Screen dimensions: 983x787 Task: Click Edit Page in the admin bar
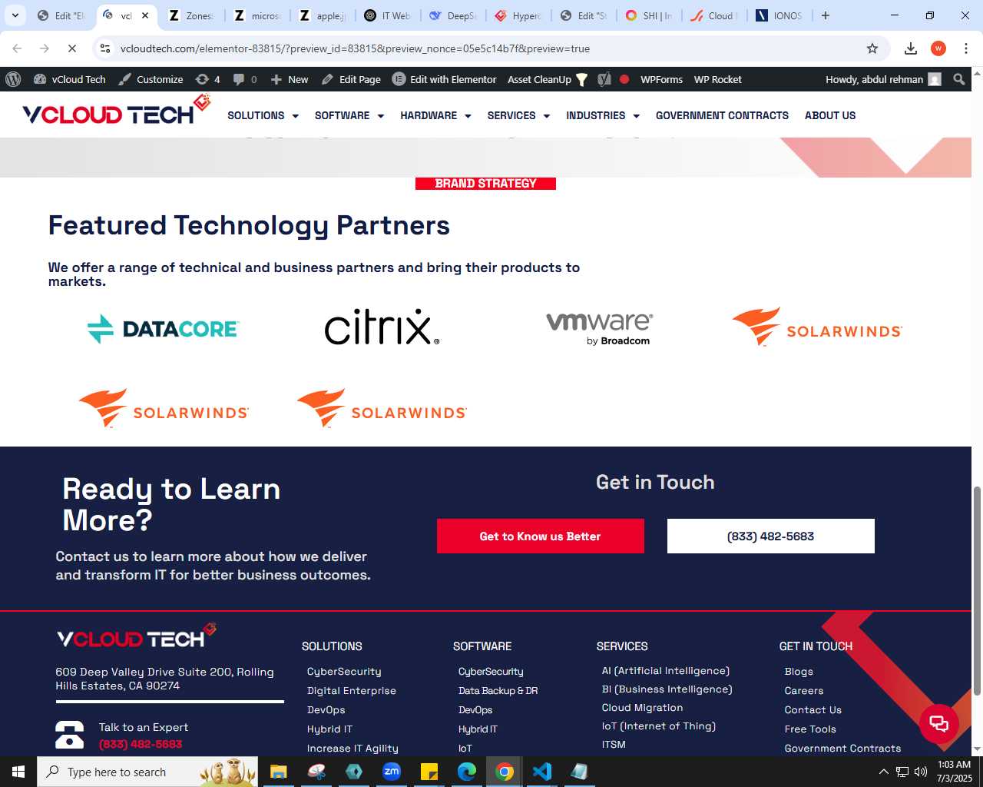351,79
